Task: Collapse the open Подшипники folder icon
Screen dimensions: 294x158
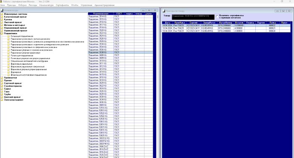Action: (x=2, y=33)
